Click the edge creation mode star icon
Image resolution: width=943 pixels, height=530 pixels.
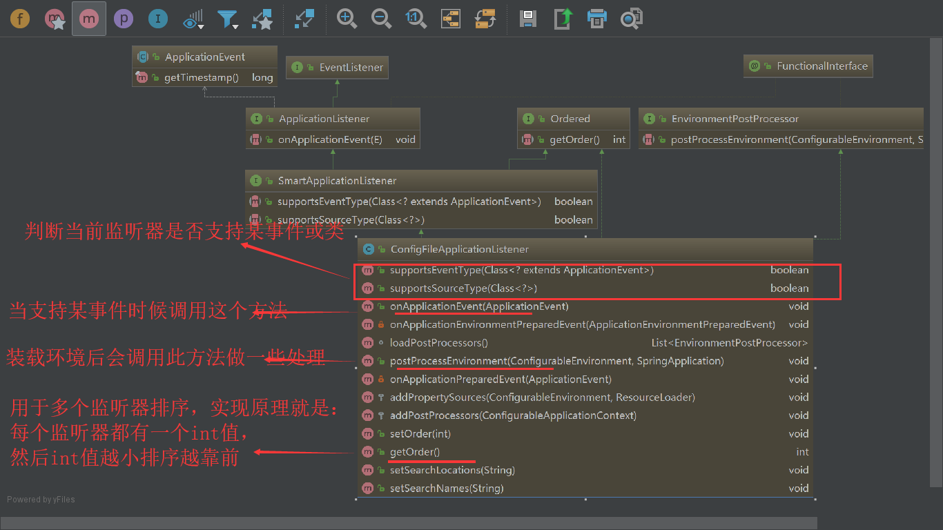coord(262,19)
